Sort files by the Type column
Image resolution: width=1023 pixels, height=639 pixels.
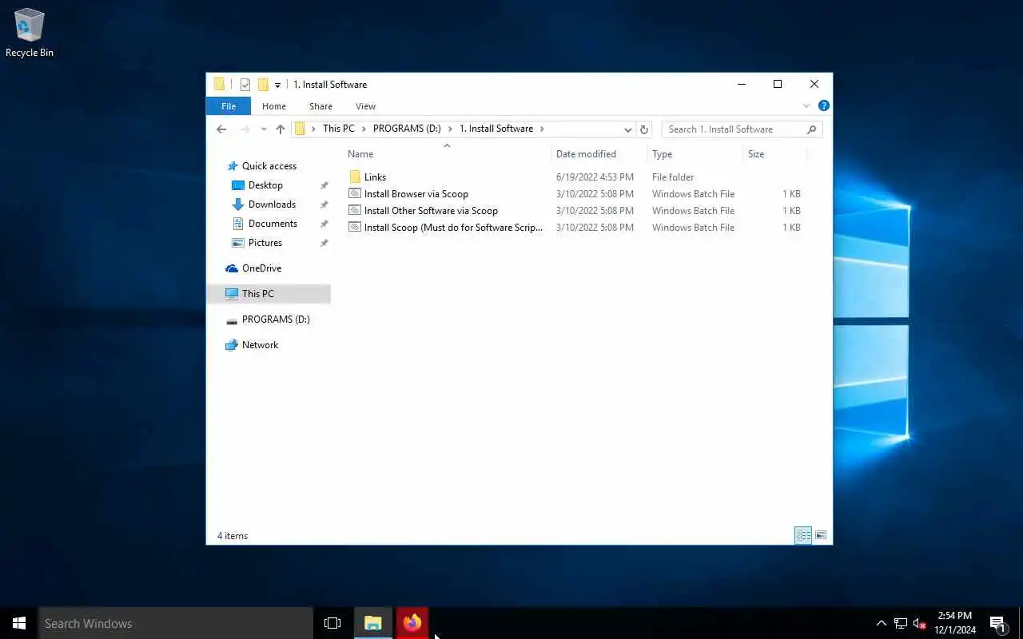coord(695,154)
